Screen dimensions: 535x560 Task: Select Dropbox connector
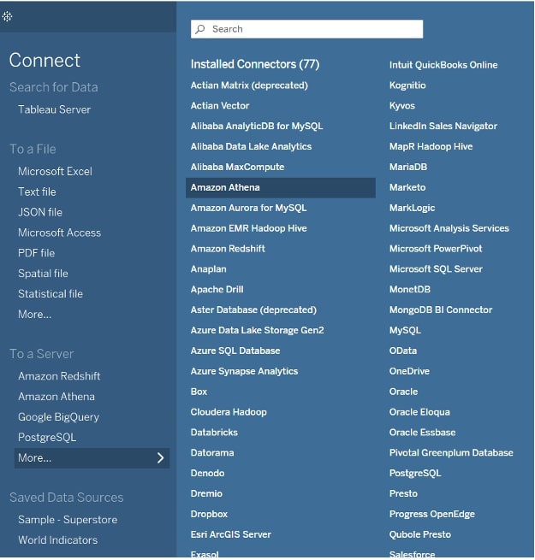click(209, 515)
